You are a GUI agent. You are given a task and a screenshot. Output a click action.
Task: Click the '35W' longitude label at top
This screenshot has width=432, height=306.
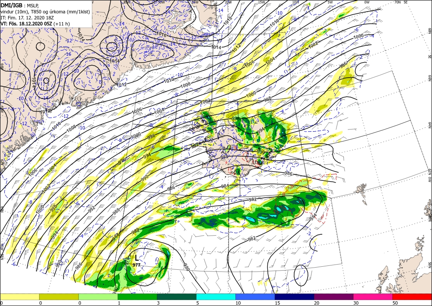click(x=127, y=2)
